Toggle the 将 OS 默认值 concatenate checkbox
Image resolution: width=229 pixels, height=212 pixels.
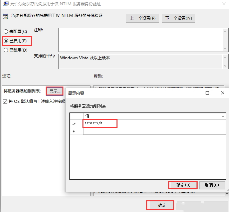click(x=5, y=102)
